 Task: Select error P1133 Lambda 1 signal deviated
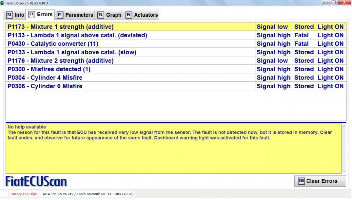tap(176, 35)
